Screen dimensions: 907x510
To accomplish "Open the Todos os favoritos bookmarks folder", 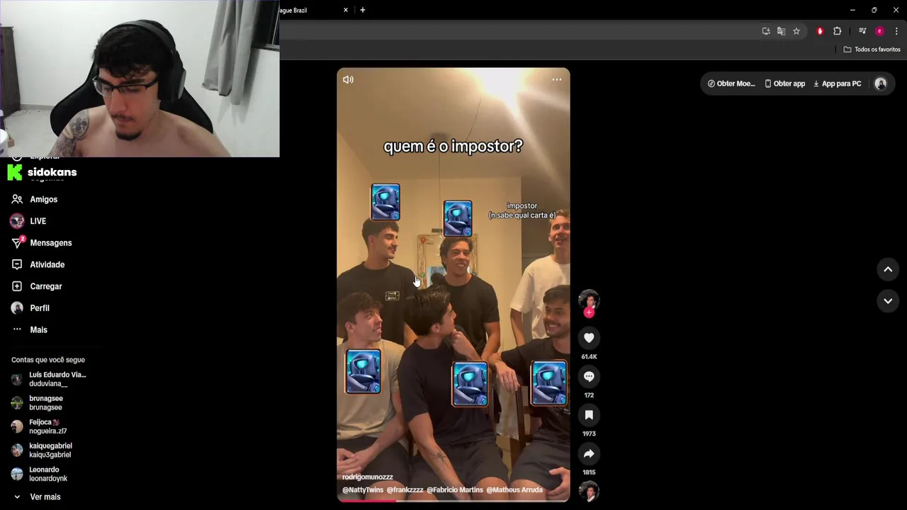I will [872, 50].
